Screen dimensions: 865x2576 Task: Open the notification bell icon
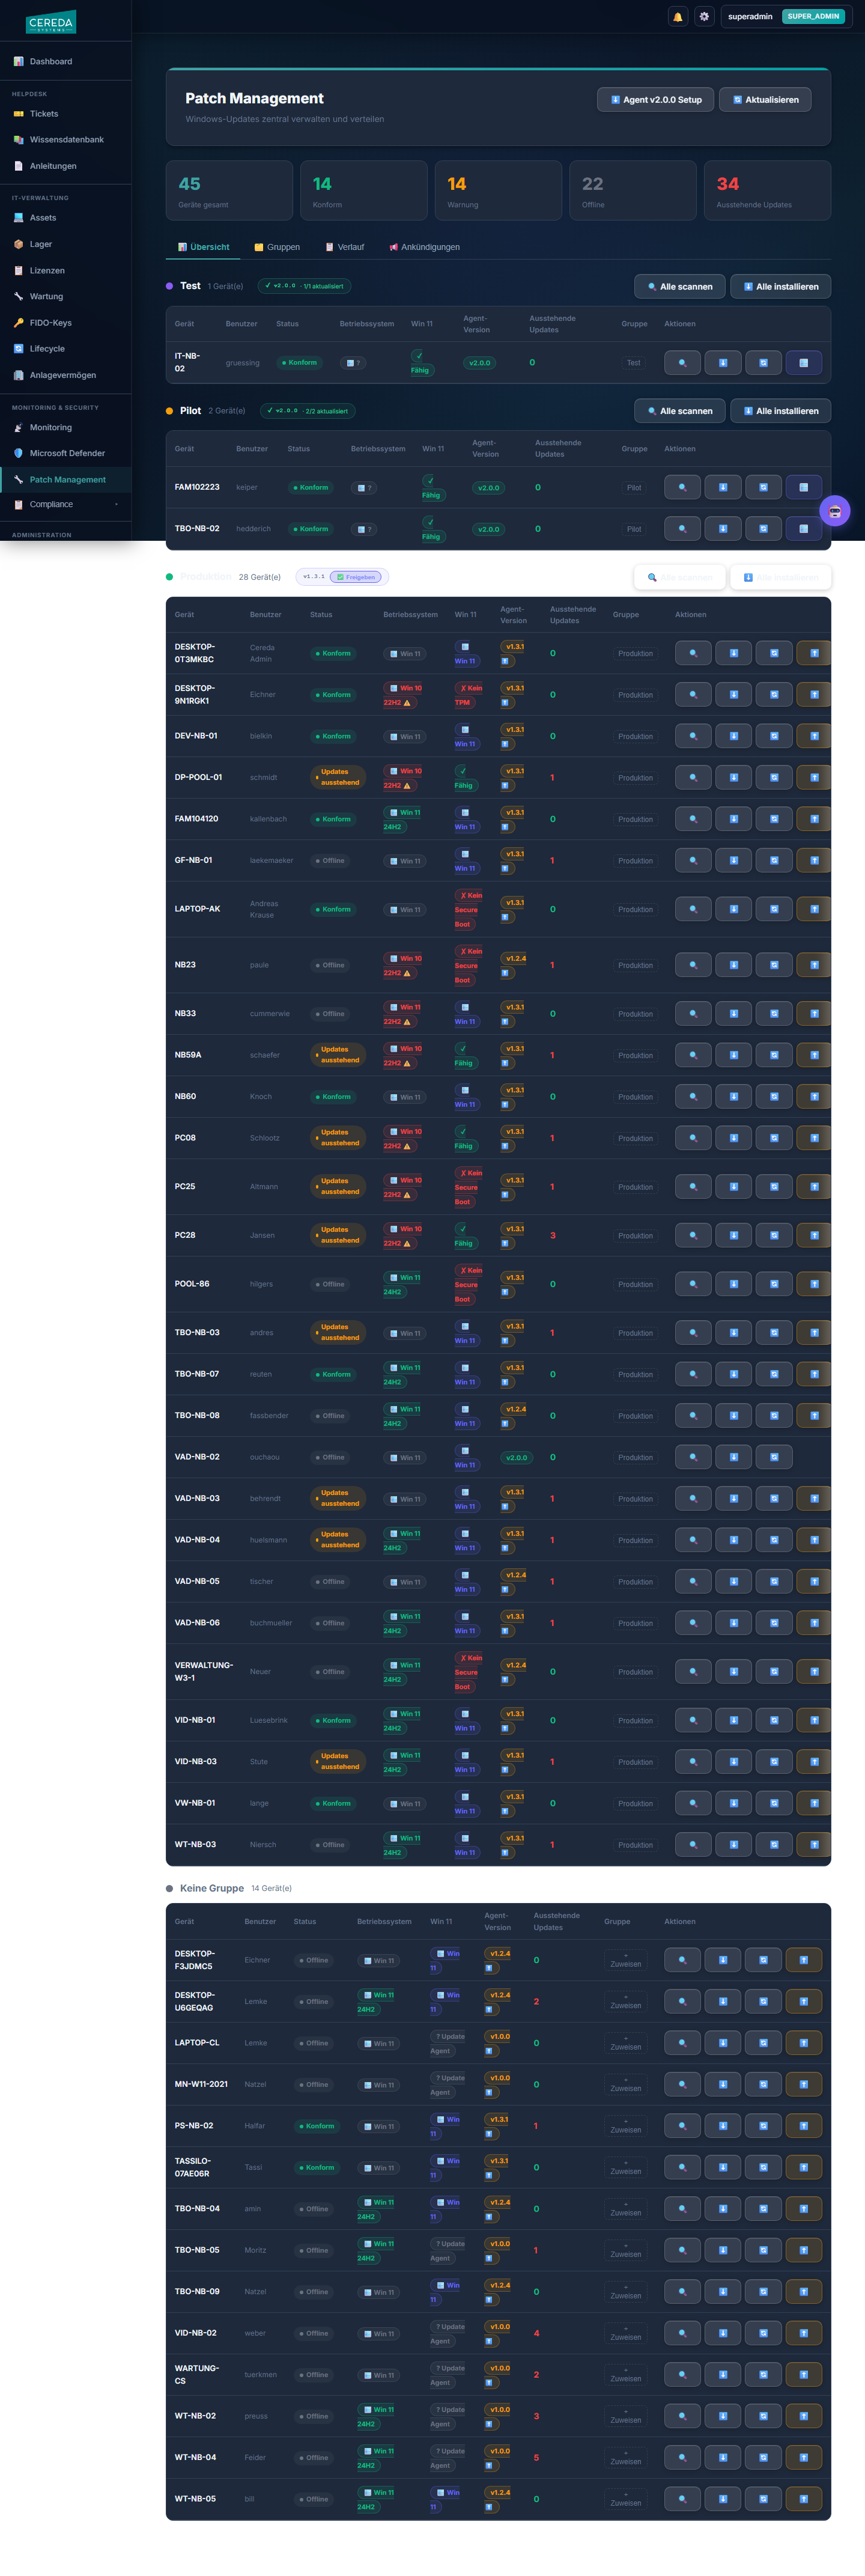(678, 17)
